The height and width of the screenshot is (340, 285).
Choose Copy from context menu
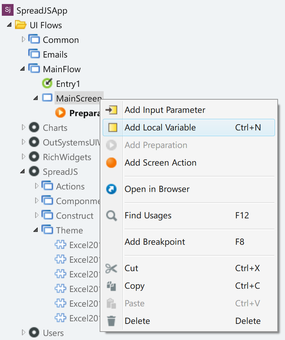[x=189, y=286]
